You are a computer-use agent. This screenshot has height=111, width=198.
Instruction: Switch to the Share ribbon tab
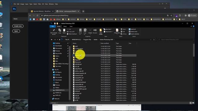click(65, 26)
